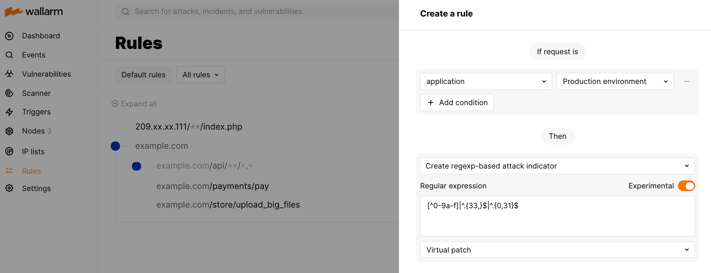Click the Default rules button
This screenshot has height=273, width=711.
(x=143, y=75)
